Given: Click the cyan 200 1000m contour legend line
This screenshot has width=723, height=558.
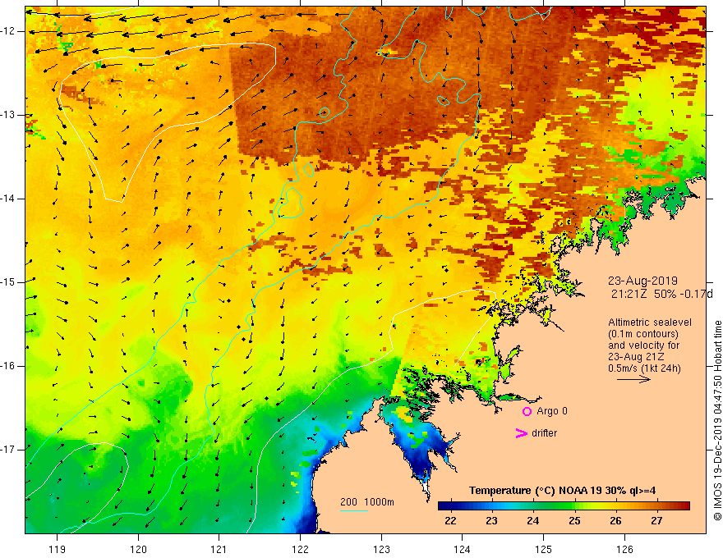Looking at the screenshot, I should [x=353, y=510].
